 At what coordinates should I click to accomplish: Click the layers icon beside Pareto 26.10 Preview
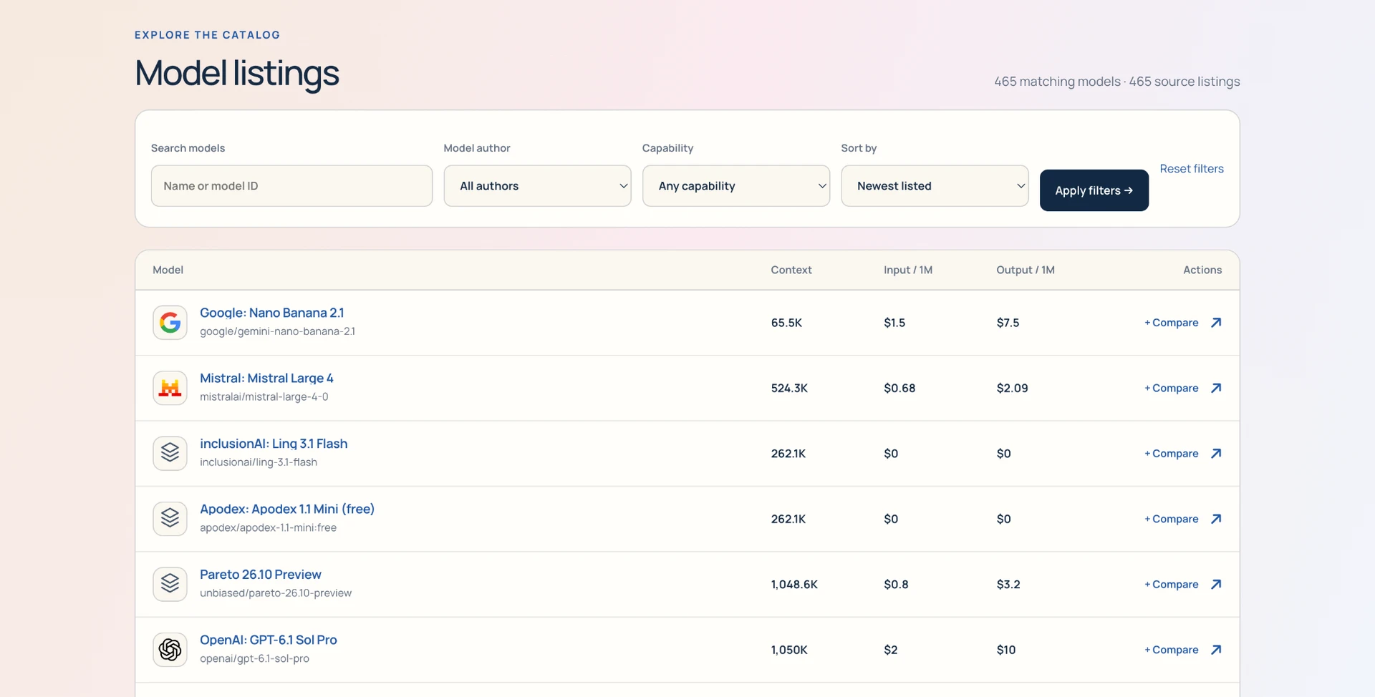click(170, 585)
